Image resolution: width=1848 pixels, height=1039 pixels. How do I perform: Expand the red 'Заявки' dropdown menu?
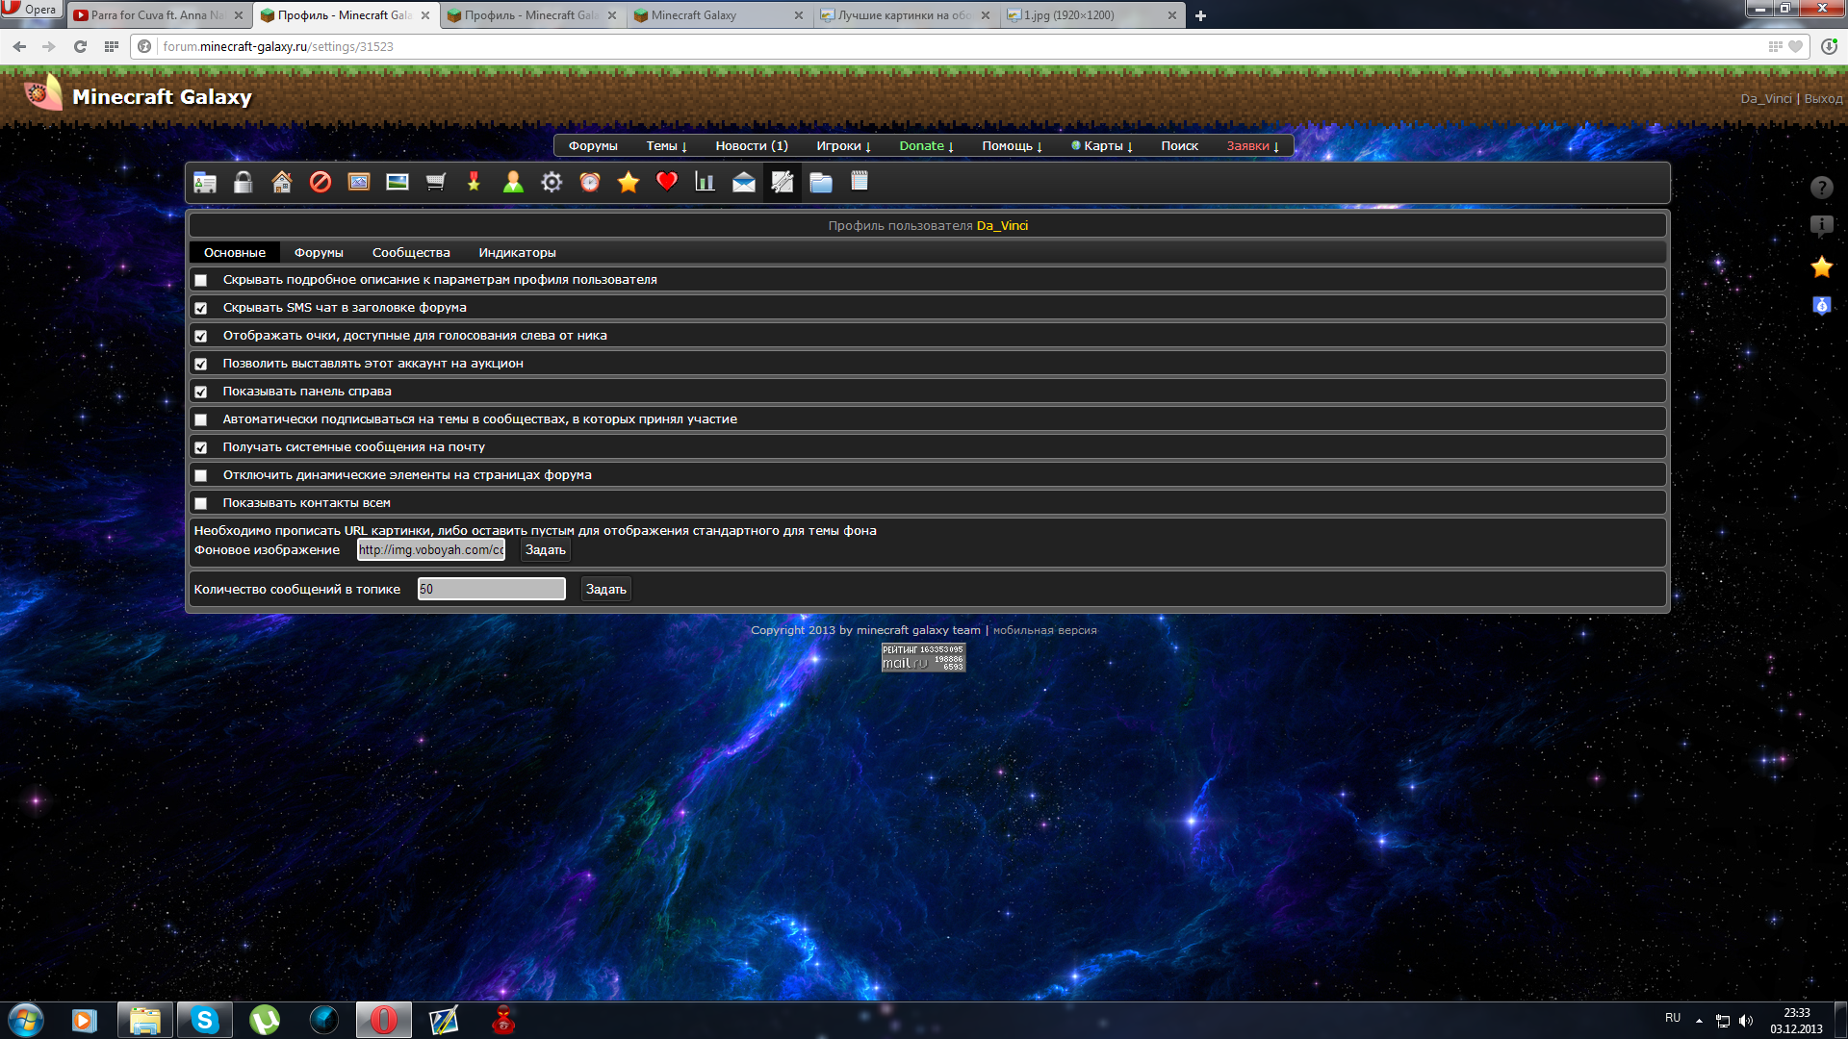click(x=1252, y=146)
